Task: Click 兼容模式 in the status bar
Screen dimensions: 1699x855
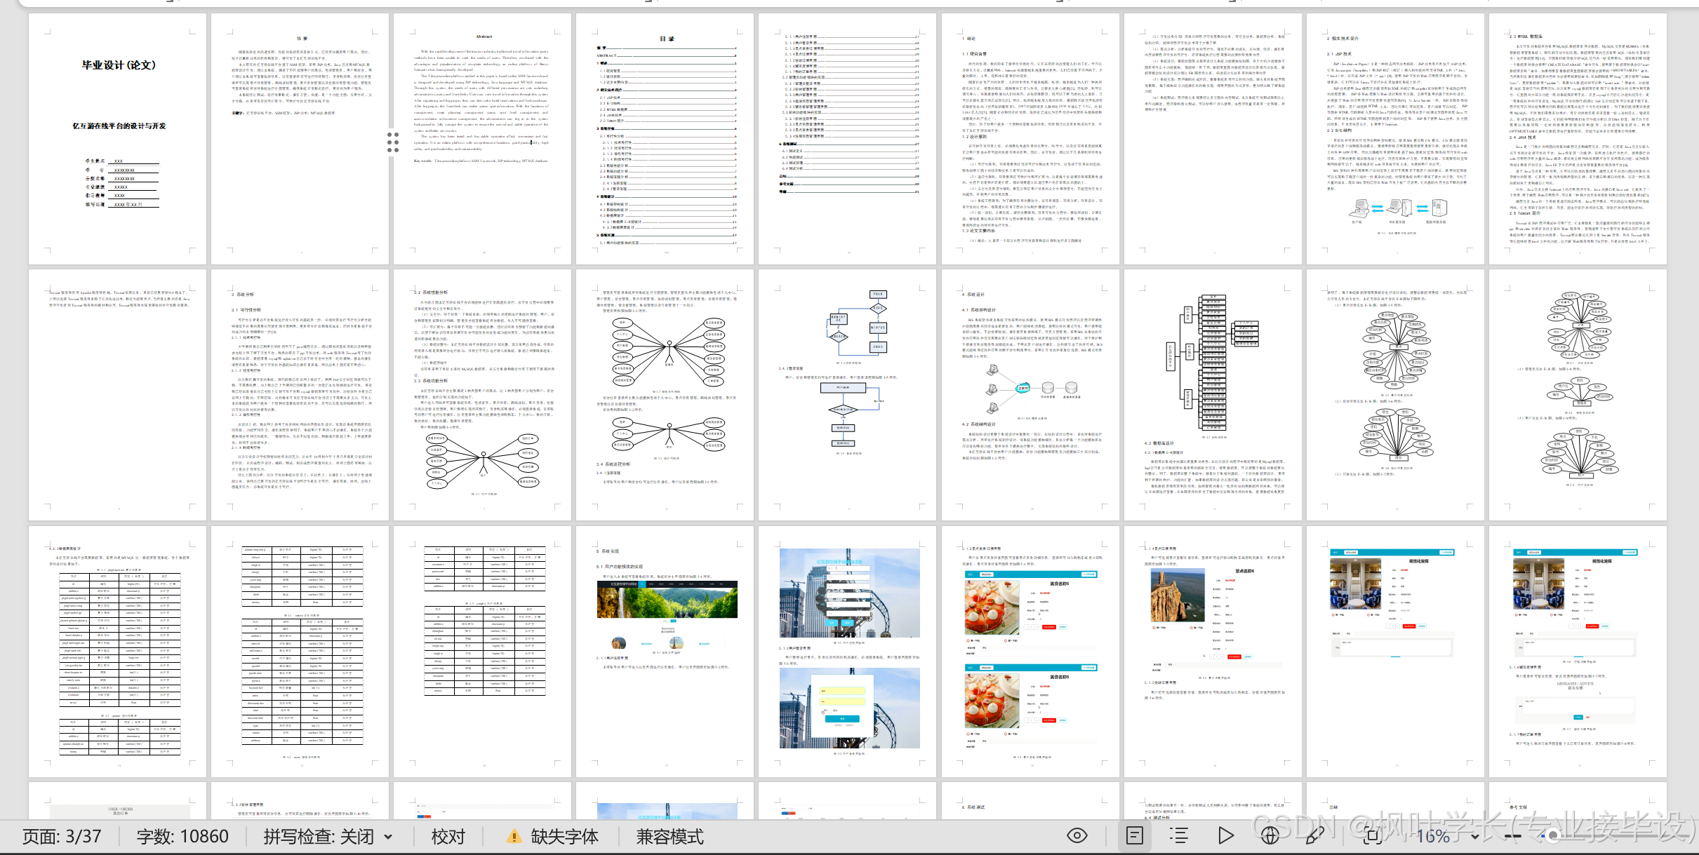Action: click(670, 837)
